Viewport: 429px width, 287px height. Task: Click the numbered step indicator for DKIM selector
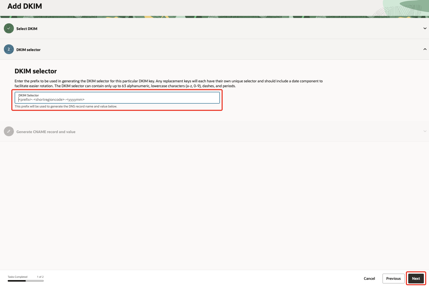click(8, 49)
